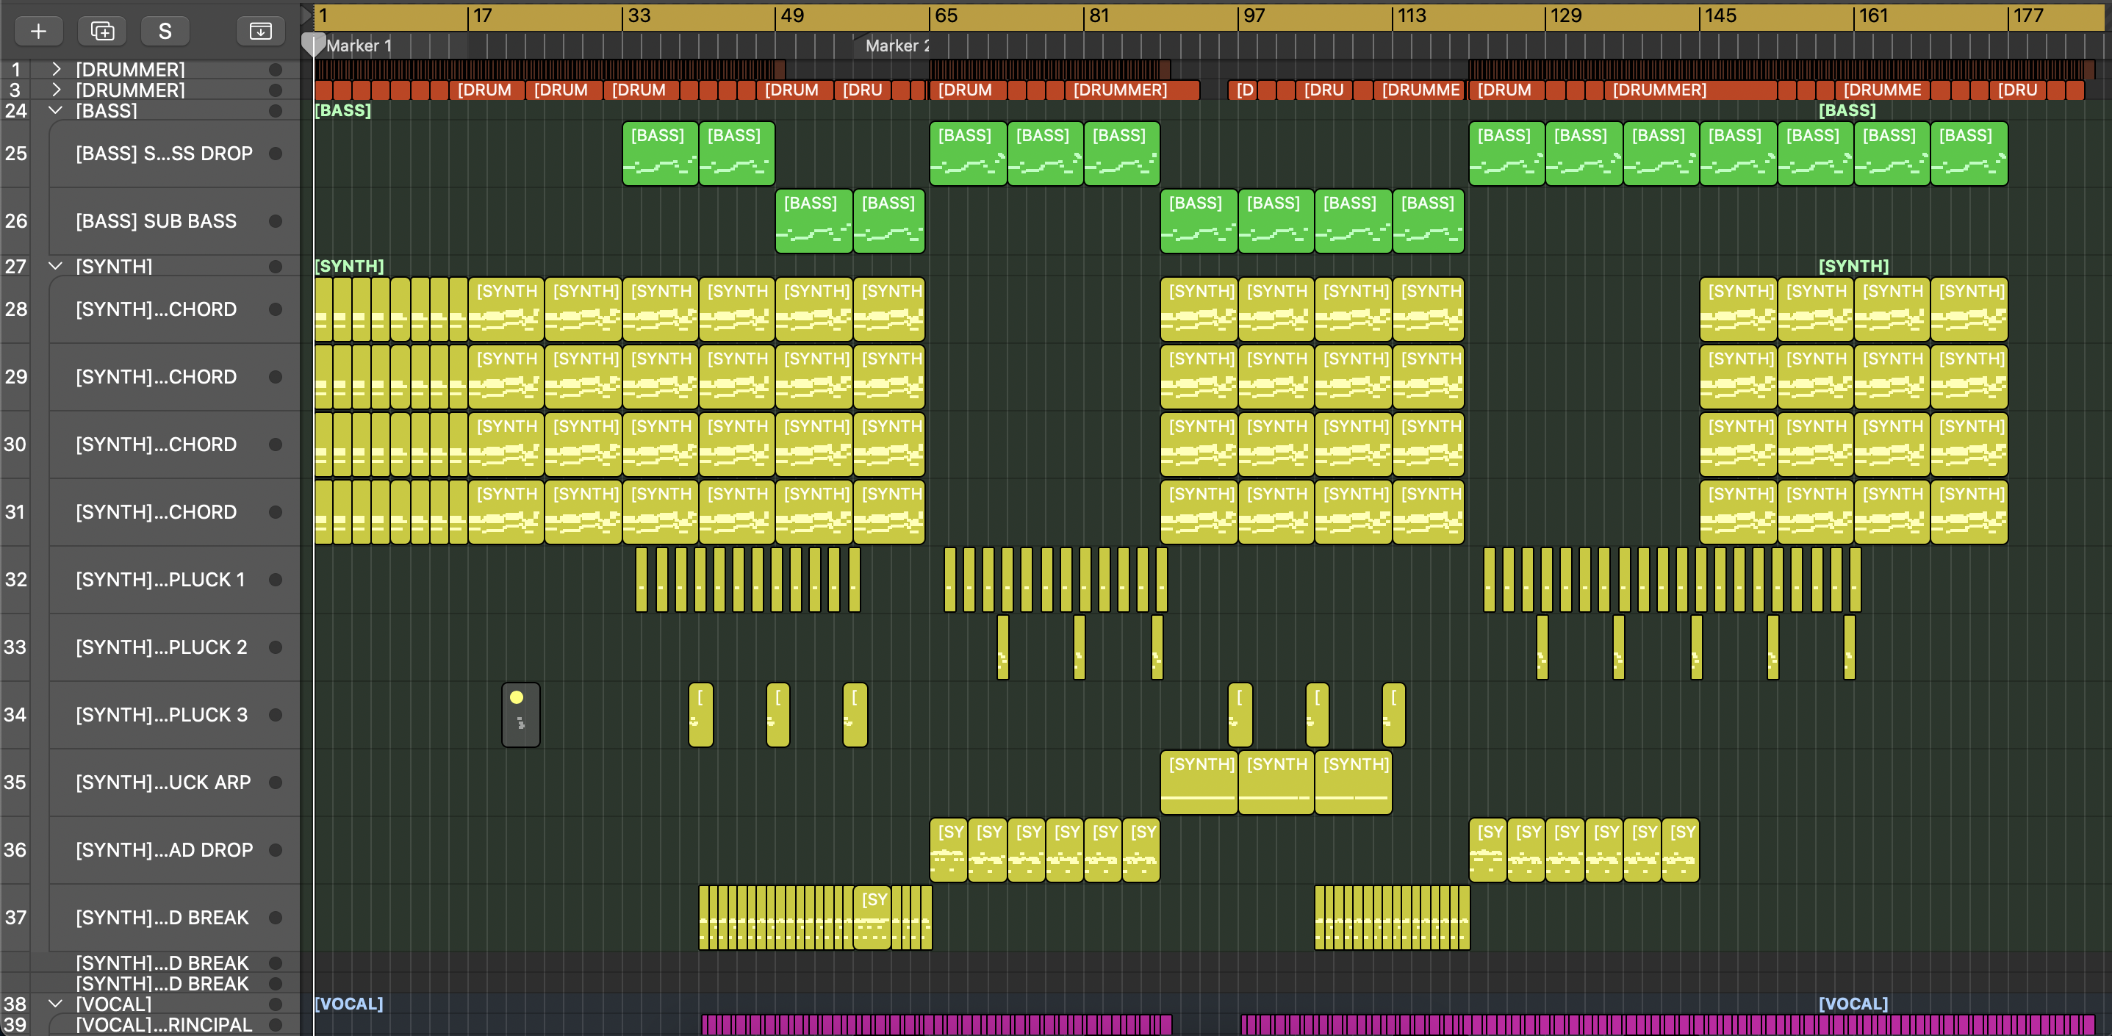The width and height of the screenshot is (2112, 1036).
Task: Select the SUB BASS region at bar 49
Action: [813, 221]
